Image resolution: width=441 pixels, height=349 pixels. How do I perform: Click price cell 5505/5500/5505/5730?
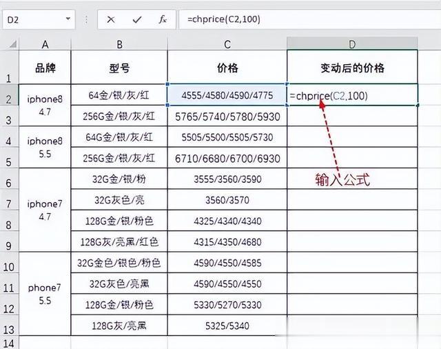227,137
